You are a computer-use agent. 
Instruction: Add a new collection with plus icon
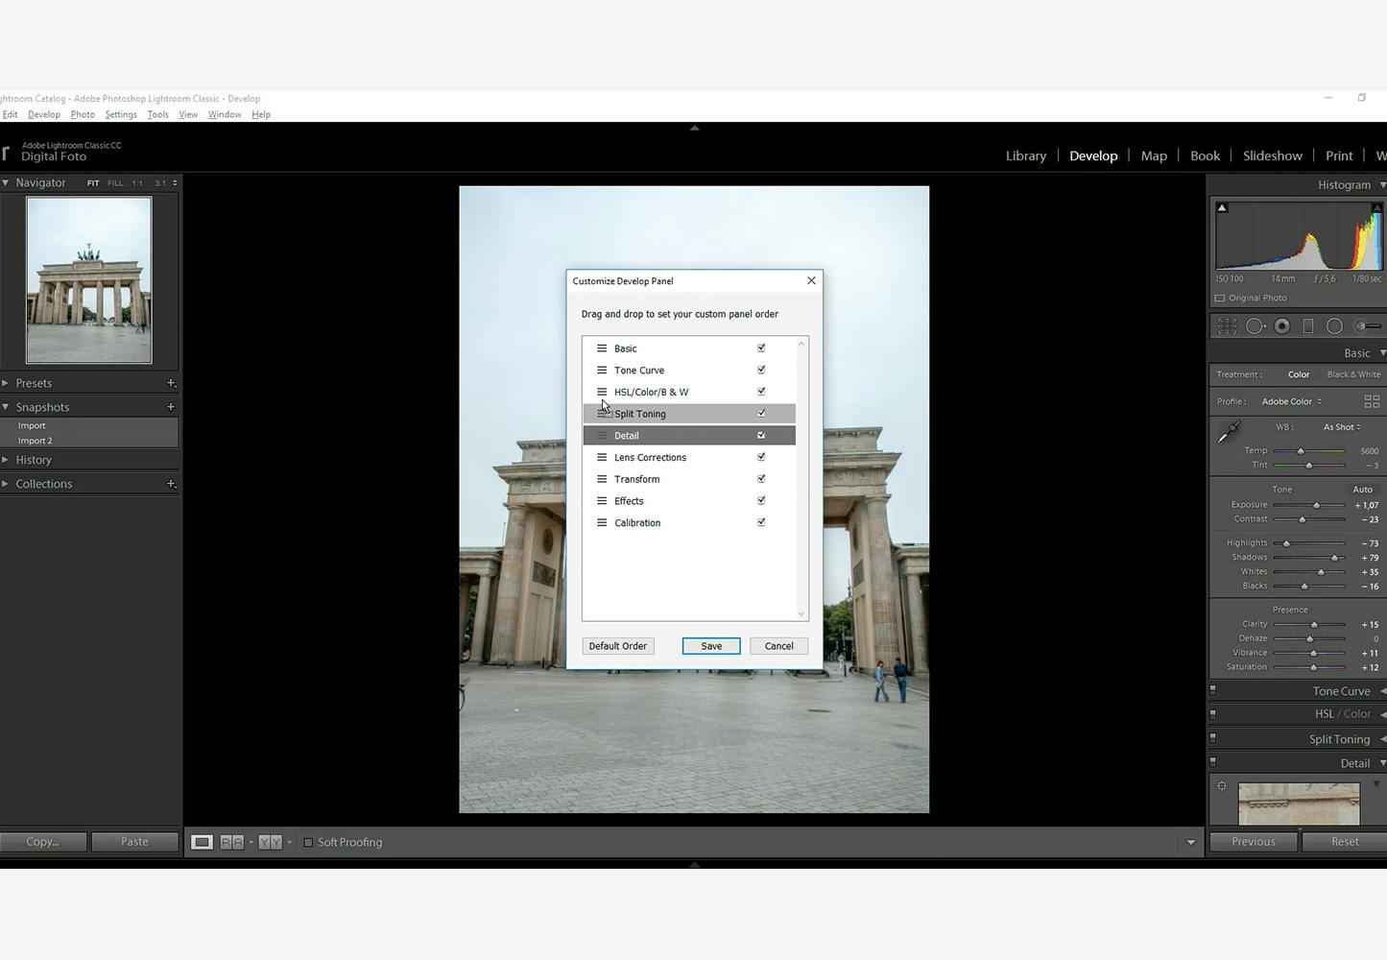tap(171, 484)
